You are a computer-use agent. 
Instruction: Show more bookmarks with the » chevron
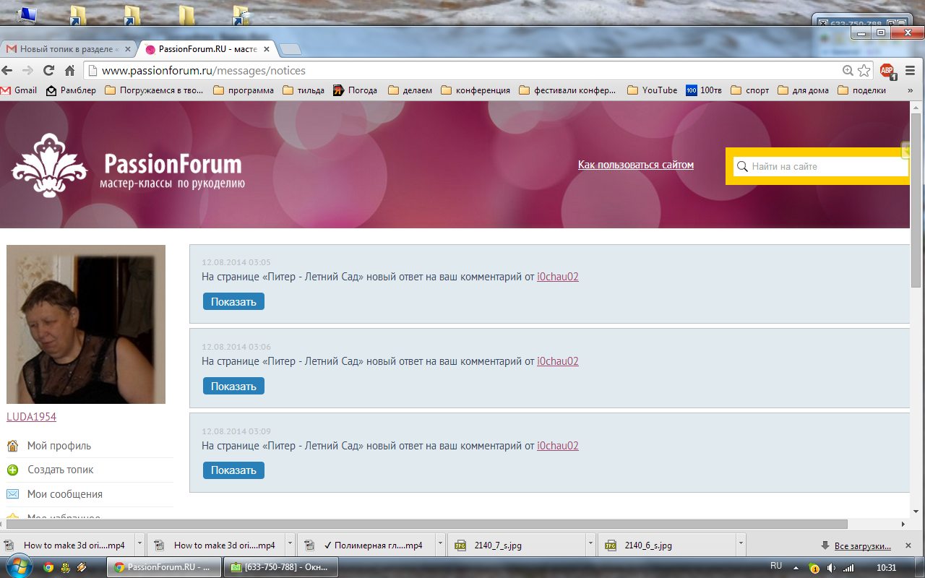coord(910,90)
